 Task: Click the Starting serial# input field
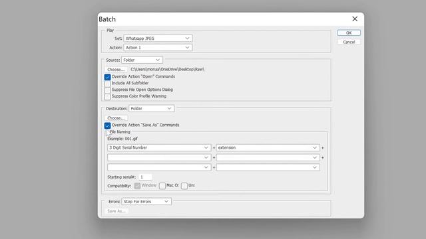[x=145, y=177]
